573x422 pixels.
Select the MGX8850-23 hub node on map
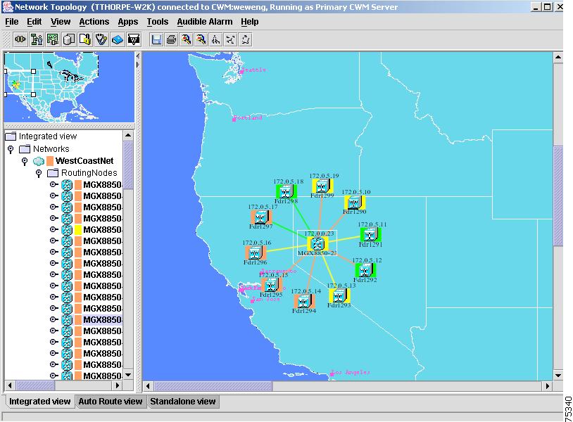pyautogui.click(x=317, y=244)
